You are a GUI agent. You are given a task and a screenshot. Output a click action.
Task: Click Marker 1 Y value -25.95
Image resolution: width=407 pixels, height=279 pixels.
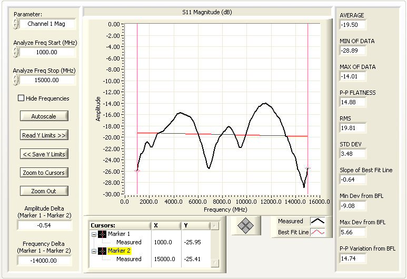pos(192,242)
